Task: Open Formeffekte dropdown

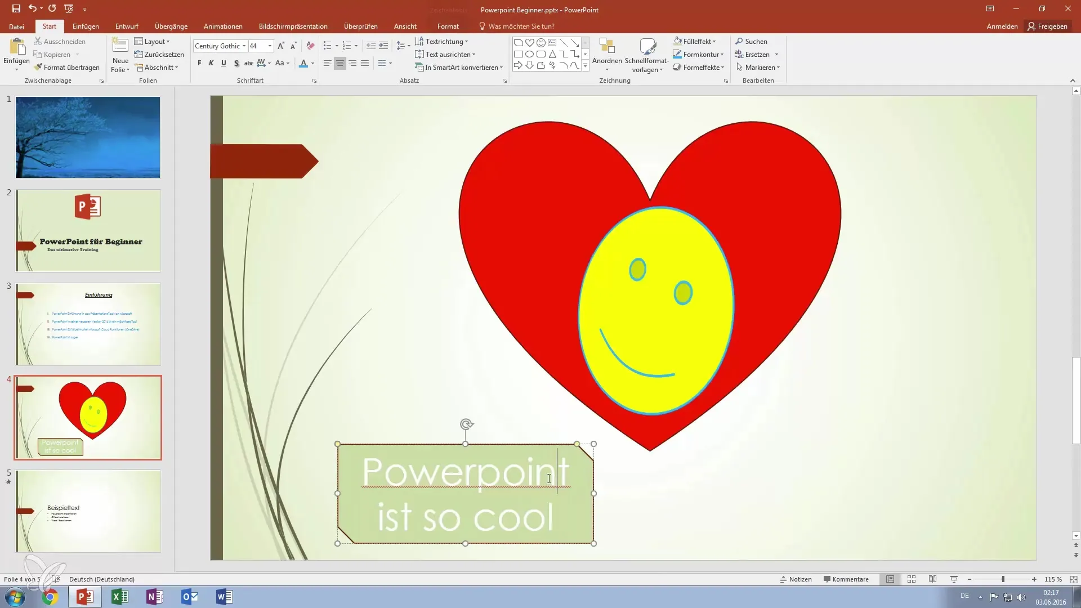Action: coord(699,68)
